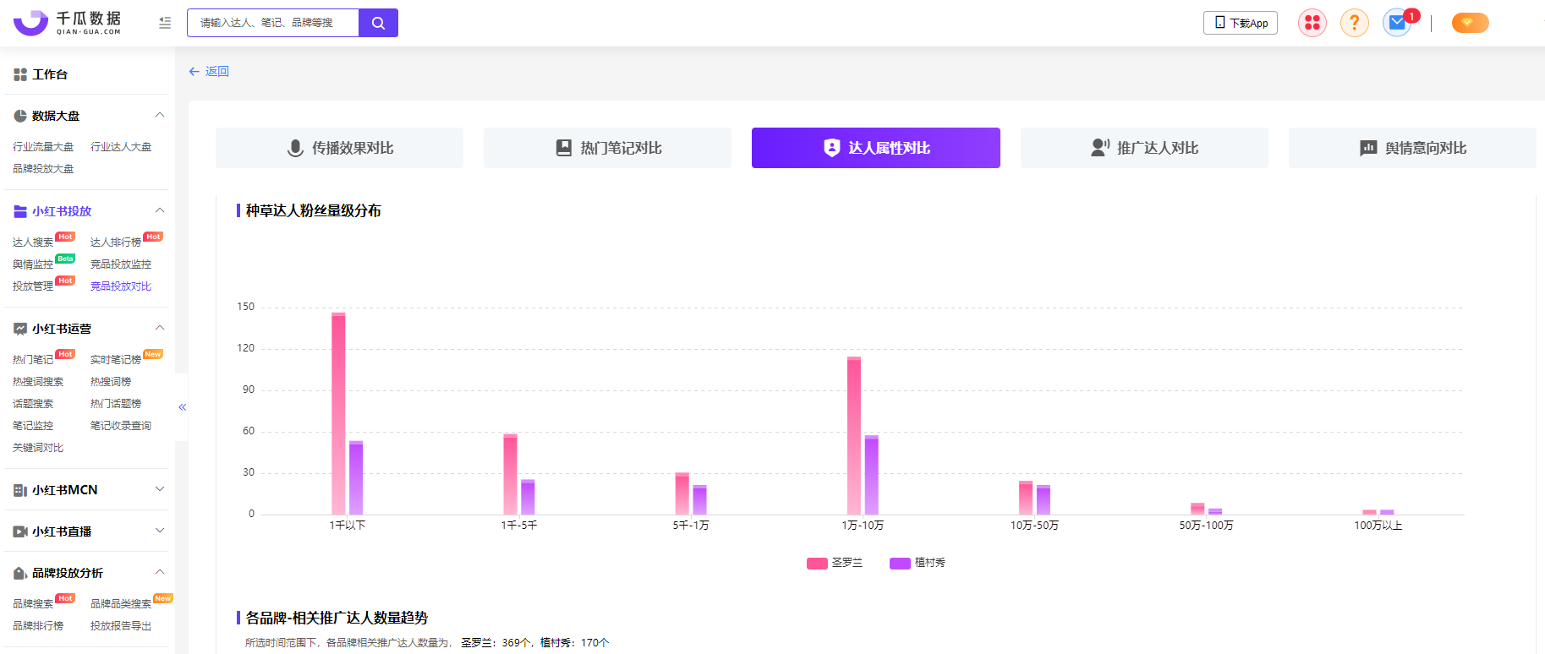Viewport: 1545px width, 654px height.
Task: Click the 小红书运营 chart icon
Action: [20, 329]
